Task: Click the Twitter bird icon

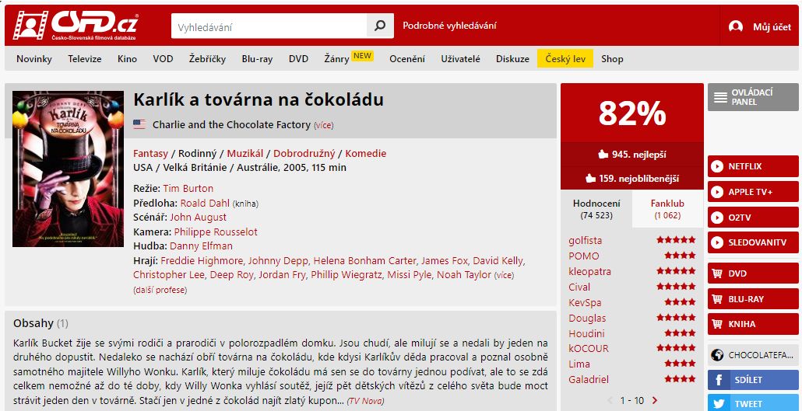Action: pos(719,404)
